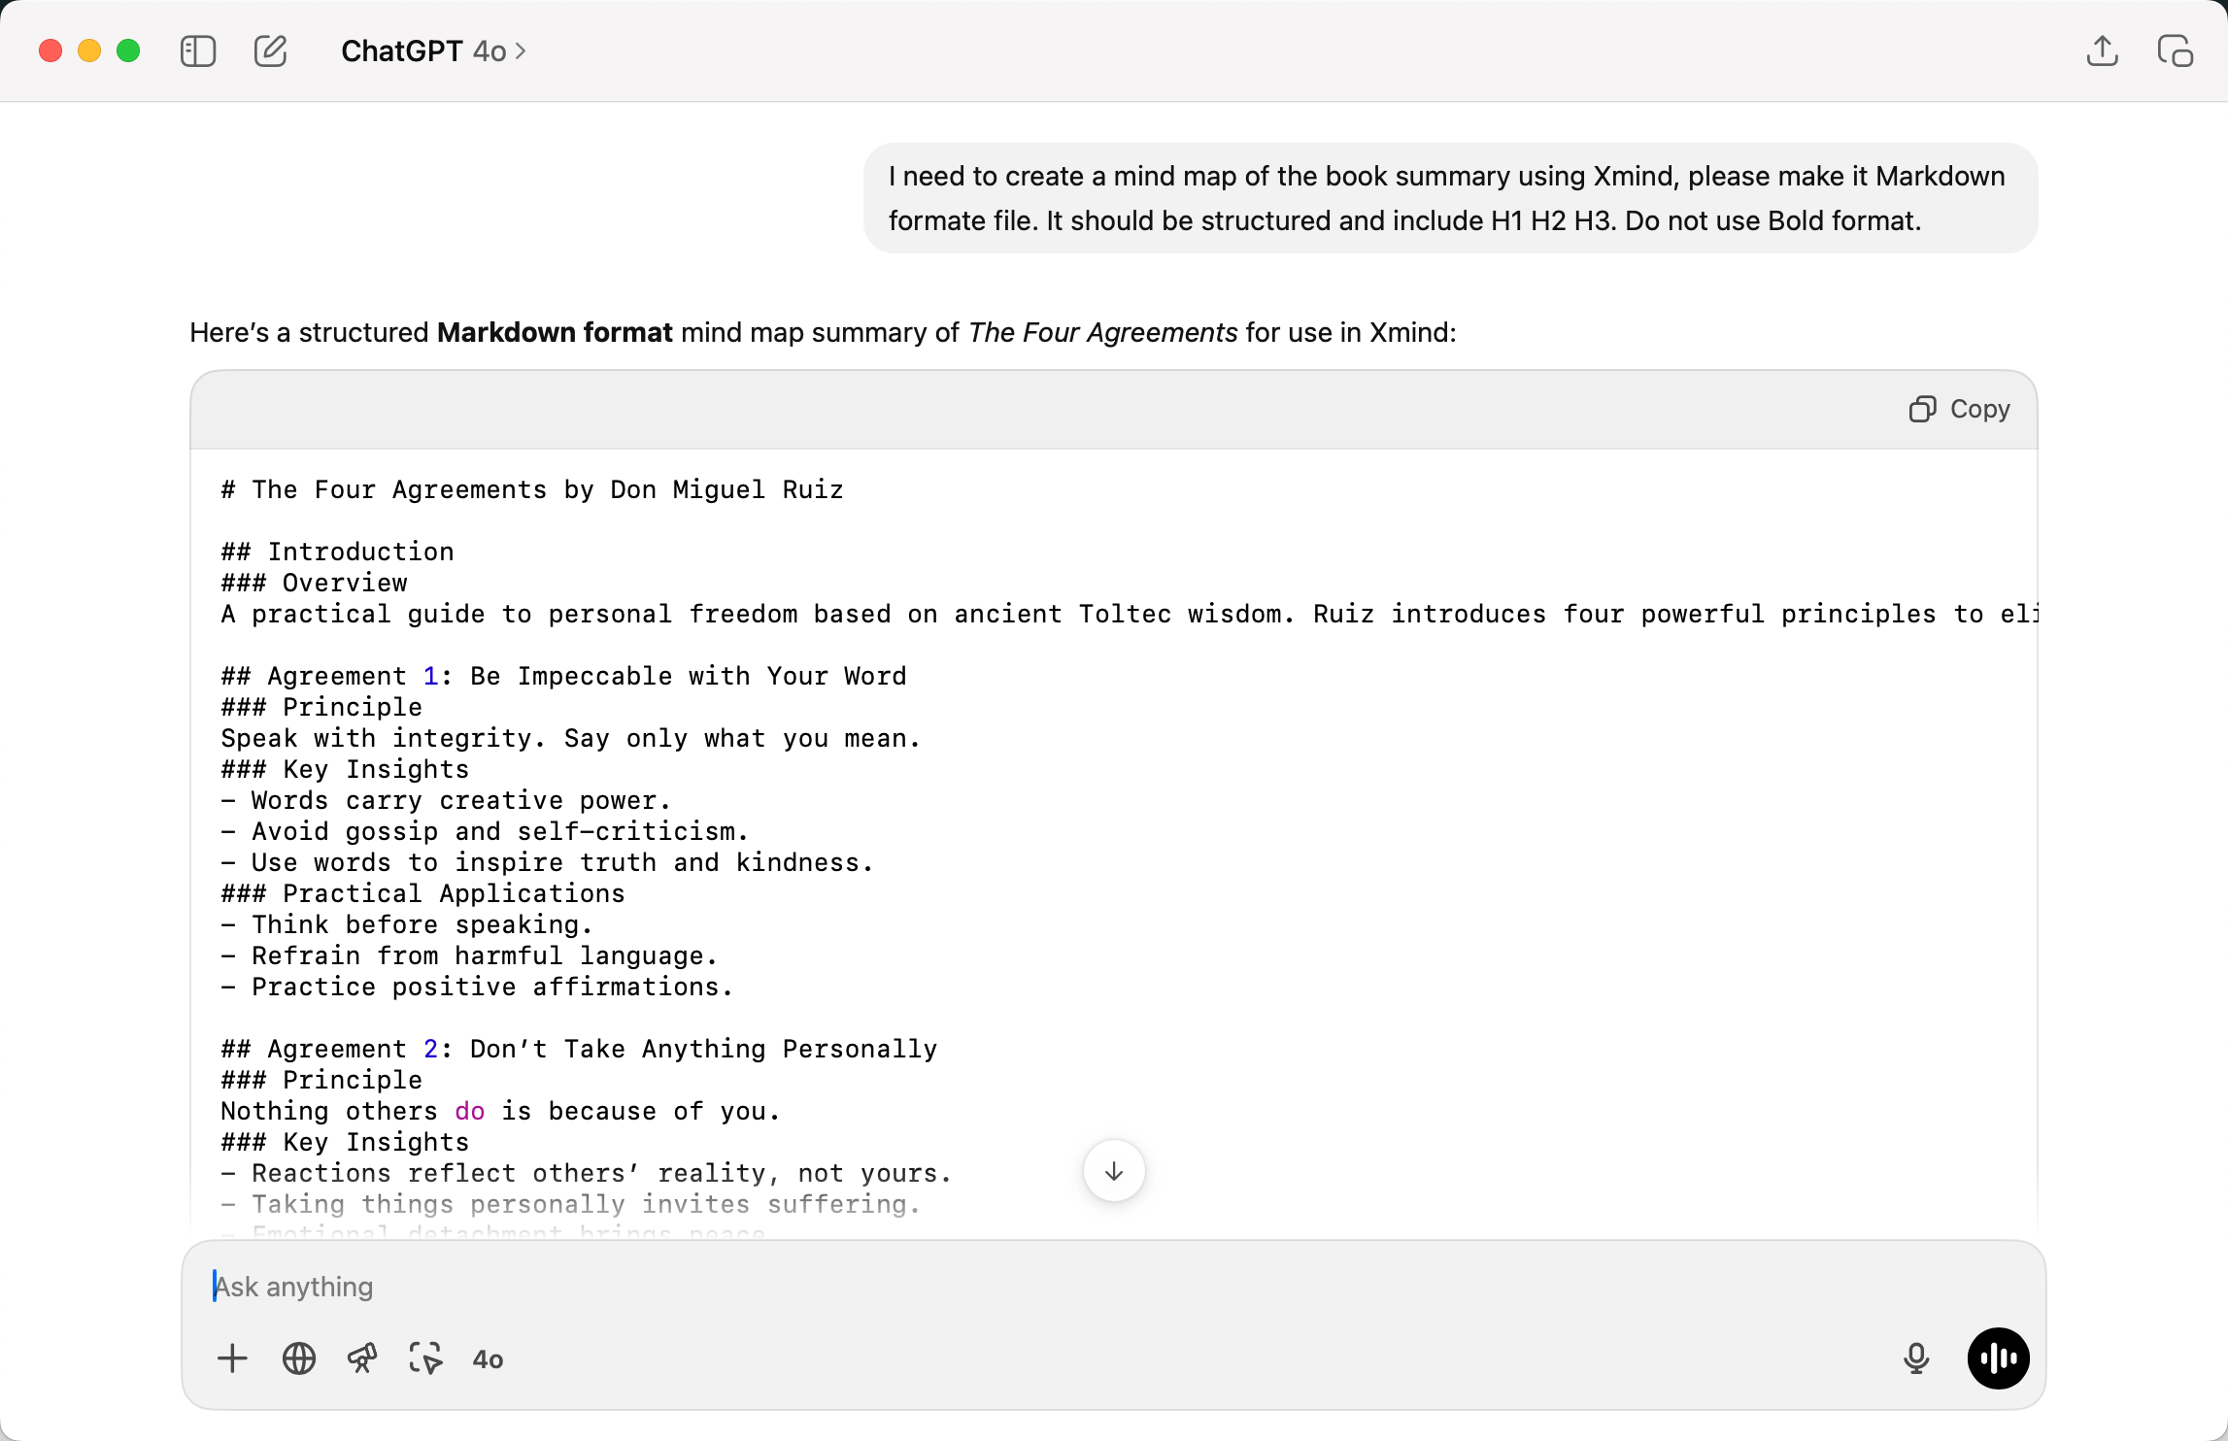Viewport: 2228px width, 1441px height.
Task: Click the Agreement 1 heading line in code
Action: (x=563, y=676)
